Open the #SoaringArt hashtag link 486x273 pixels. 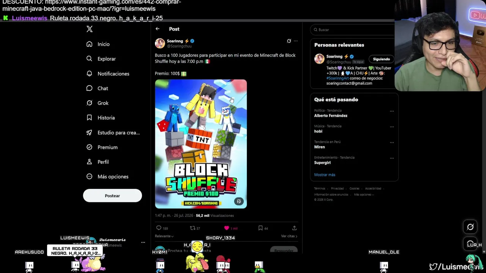(338, 78)
